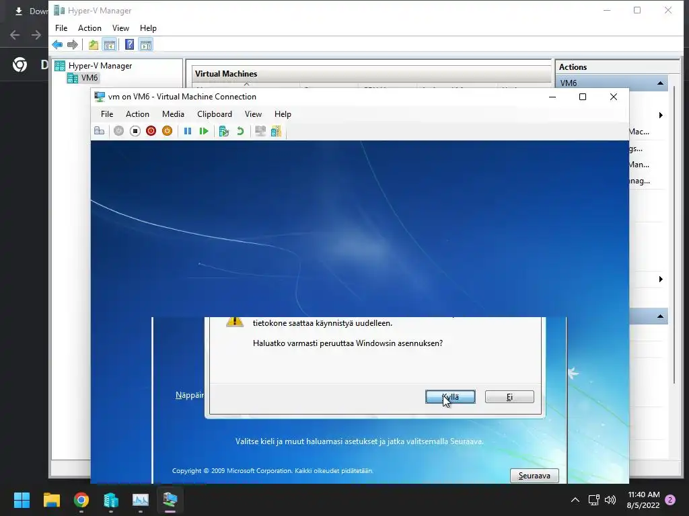This screenshot has height=516, width=689.
Task: Create a checkpoint via the toolbar icon
Action: click(x=224, y=131)
